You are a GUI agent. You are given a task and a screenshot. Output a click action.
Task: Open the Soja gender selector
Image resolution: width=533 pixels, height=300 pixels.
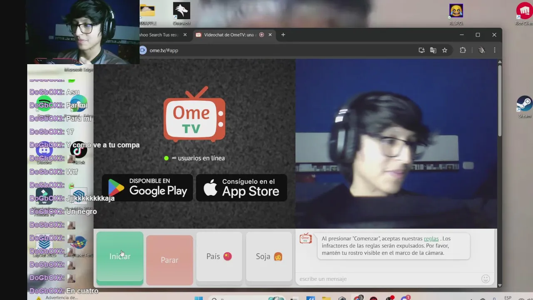pyautogui.click(x=269, y=256)
